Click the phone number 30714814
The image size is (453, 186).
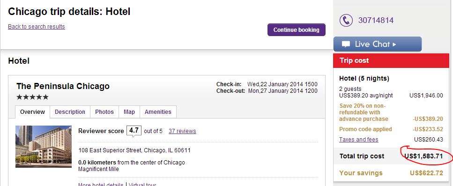[376, 20]
